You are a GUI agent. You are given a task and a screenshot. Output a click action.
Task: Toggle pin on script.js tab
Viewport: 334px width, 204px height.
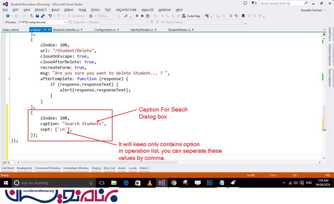tap(45, 30)
